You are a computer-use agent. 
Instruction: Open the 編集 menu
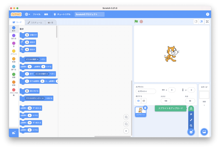(x=46, y=14)
